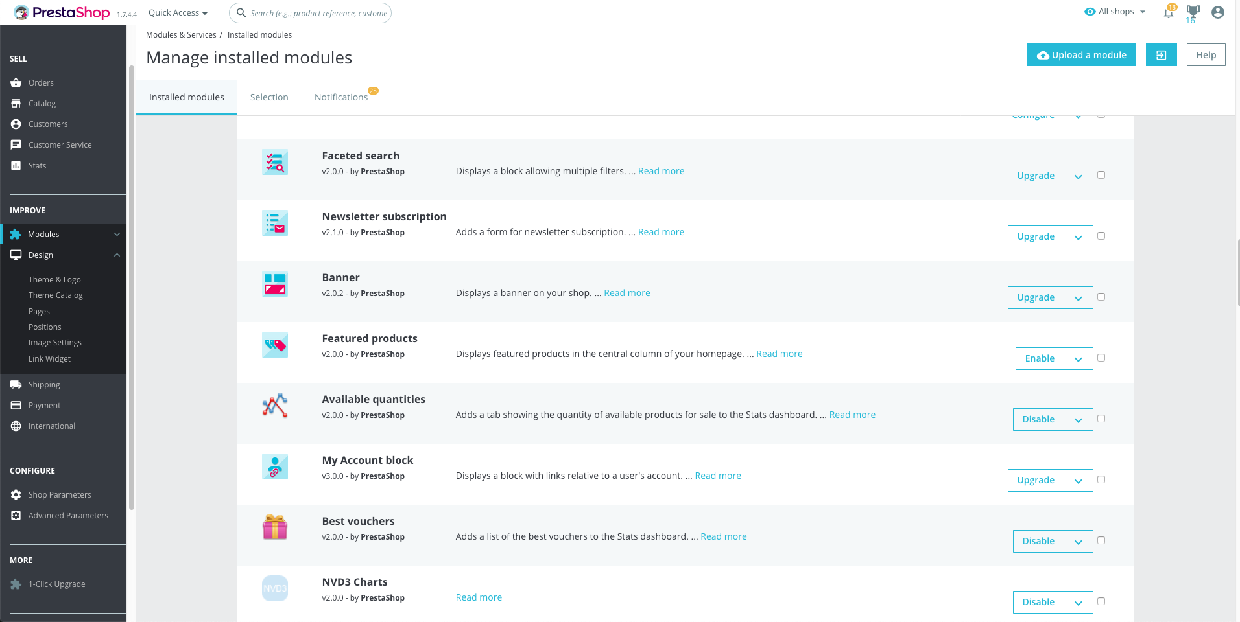Open the All shops selector dropdown
Viewport: 1240px width, 622px height.
click(1115, 12)
